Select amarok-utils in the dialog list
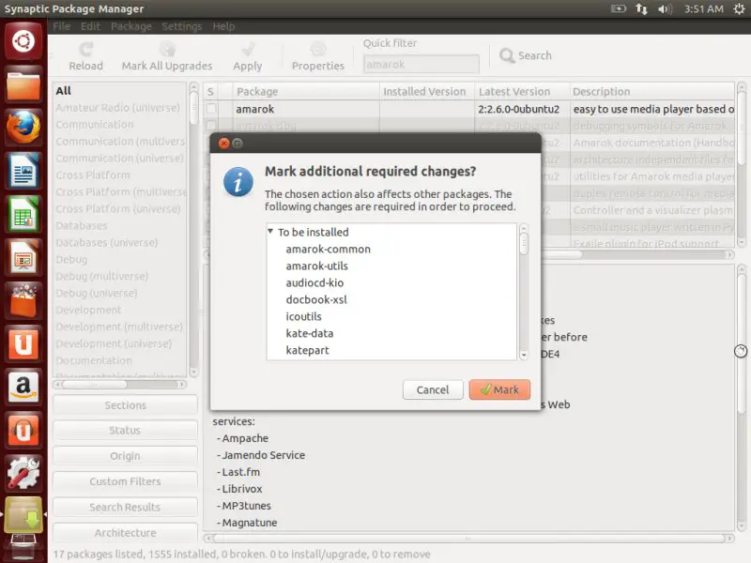751x563 pixels. [x=317, y=266]
